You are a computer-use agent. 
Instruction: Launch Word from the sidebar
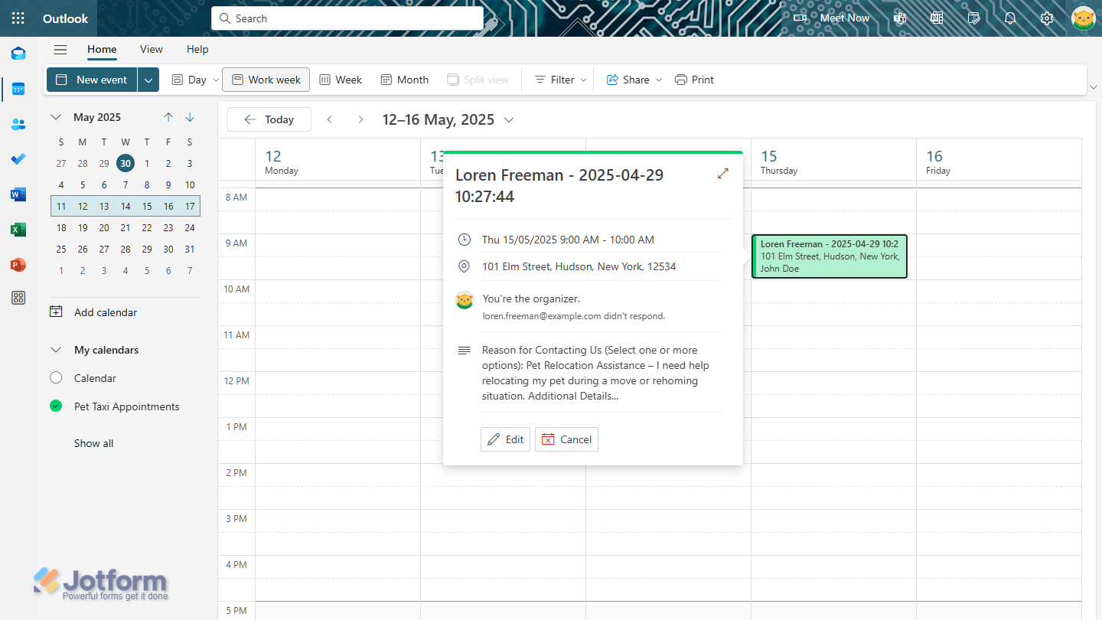[18, 194]
